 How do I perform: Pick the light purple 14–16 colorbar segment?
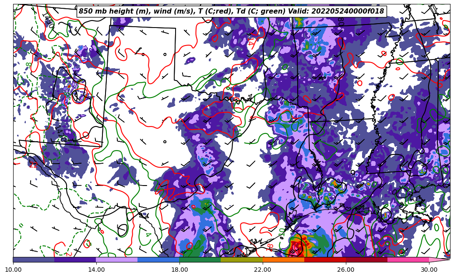click(117, 259)
